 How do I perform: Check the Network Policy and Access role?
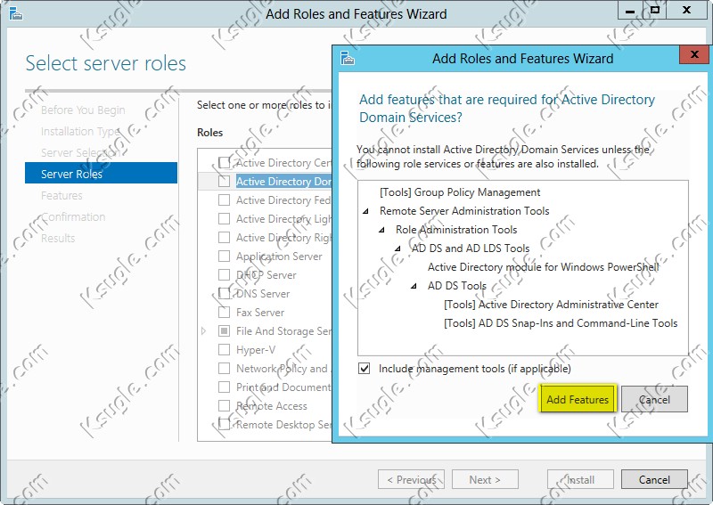[x=225, y=368]
